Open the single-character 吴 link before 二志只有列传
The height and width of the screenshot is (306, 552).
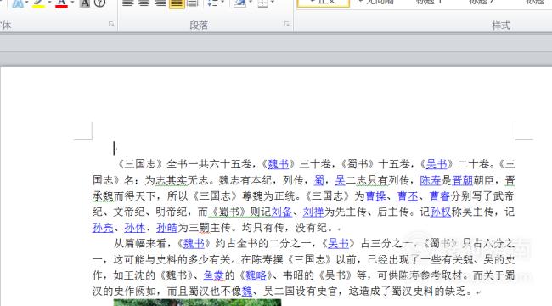340,180
